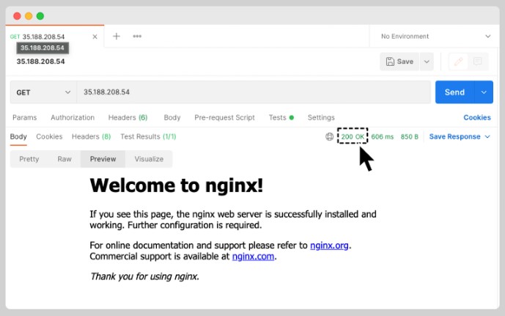This screenshot has height=316, width=505.
Task: Open the GET method dropdown
Action: [43, 92]
